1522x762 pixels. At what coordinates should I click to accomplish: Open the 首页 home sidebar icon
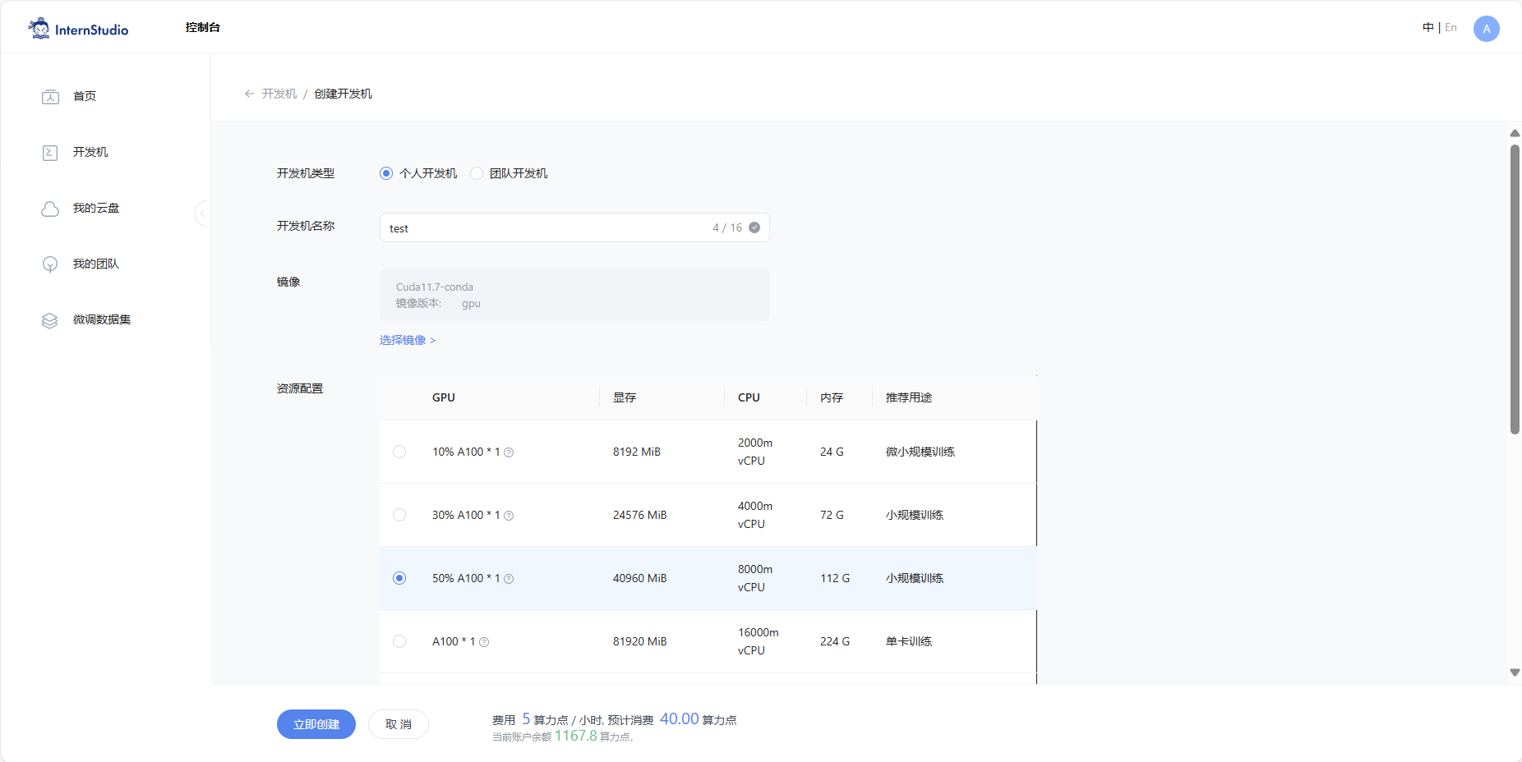[x=50, y=97]
